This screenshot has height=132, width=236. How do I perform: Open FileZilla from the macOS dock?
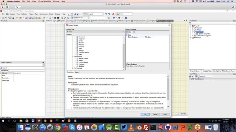pyautogui.click(x=146, y=127)
